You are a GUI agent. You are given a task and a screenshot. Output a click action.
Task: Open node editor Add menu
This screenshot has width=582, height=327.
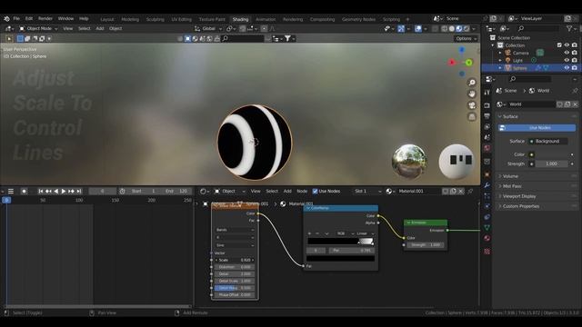pyautogui.click(x=287, y=192)
